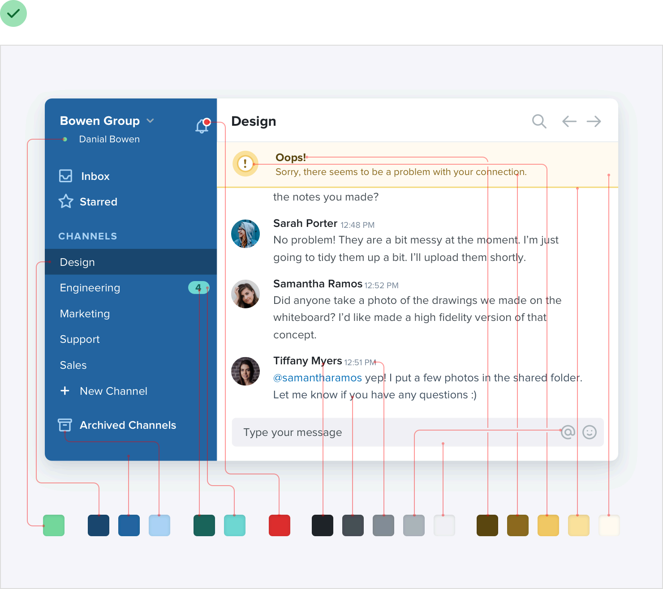Expand the Bowen Group dropdown chevron
Screen dimensions: 663x589
[x=151, y=121]
